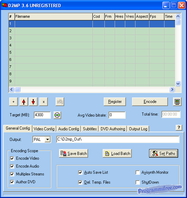Minimize the D2MP window

(166, 5)
